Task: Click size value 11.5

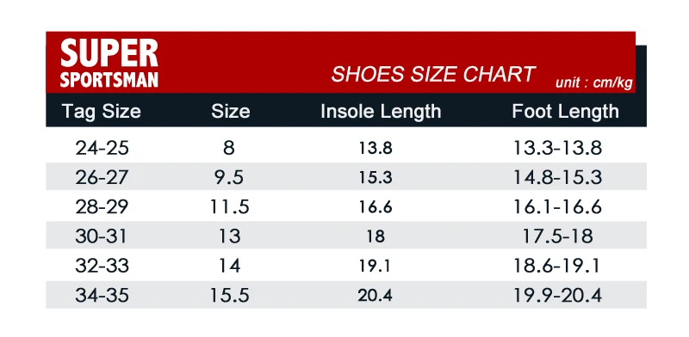Action: pos(229,206)
